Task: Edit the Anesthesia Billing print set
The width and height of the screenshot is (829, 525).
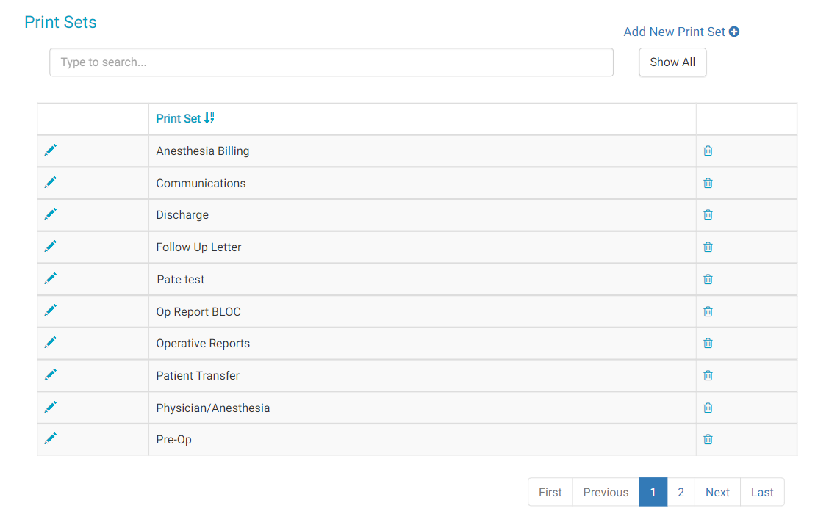Action: (50, 151)
